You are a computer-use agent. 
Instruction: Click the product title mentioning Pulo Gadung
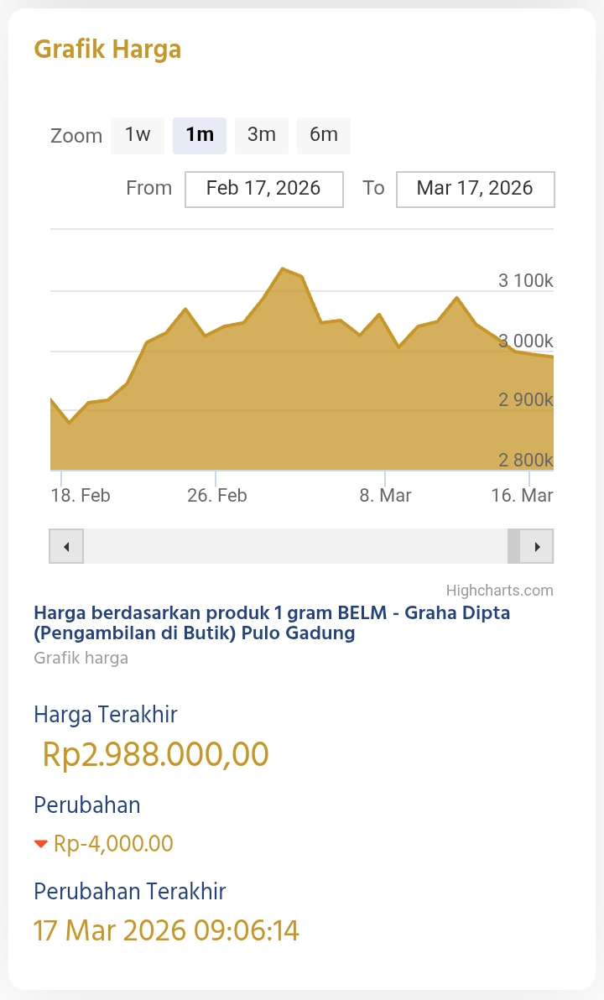click(x=272, y=622)
